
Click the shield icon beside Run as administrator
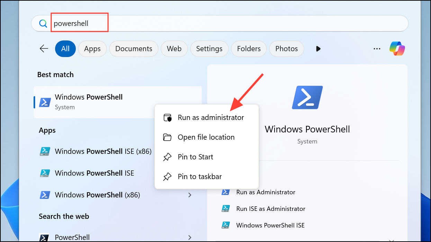click(x=167, y=117)
